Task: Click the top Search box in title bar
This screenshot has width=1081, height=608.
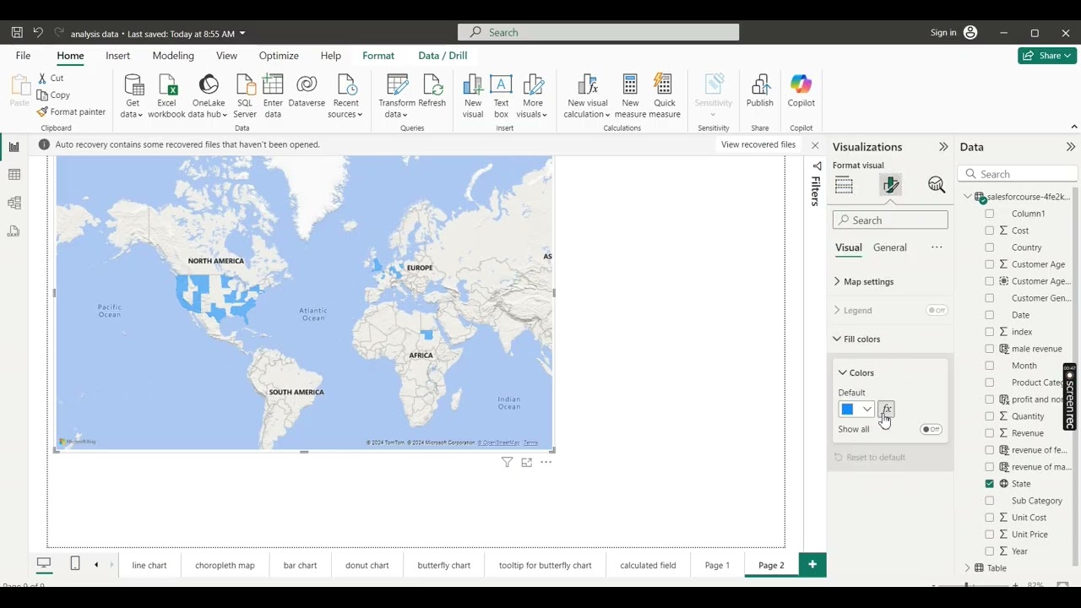Action: coord(598,32)
